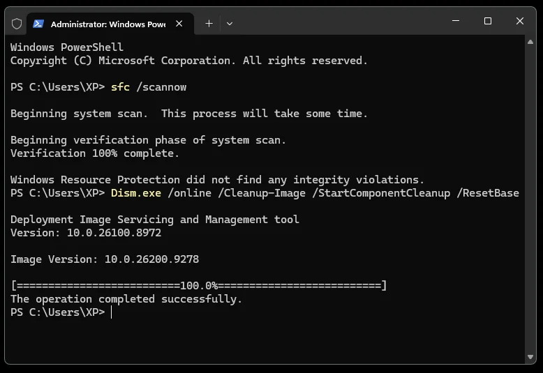Click the "Verification 100% complete." line
This screenshot has height=373, width=543.
(x=94, y=153)
